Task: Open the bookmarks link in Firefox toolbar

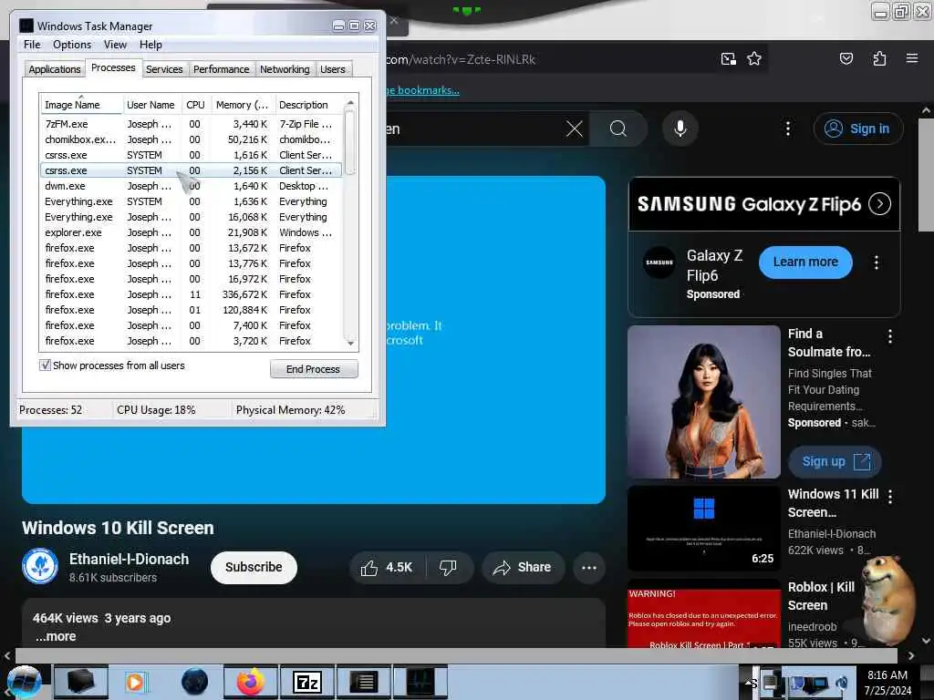Action: tap(422, 90)
